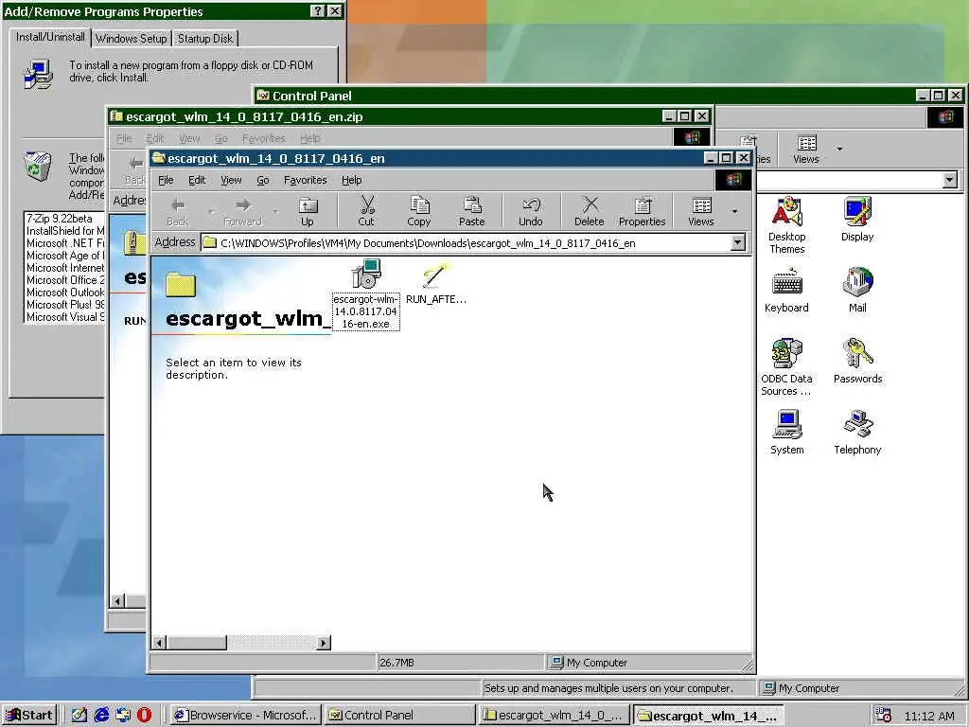Screen dimensions: 969x727
Task: Click the system tray scheduler icon
Action: click(884, 716)
